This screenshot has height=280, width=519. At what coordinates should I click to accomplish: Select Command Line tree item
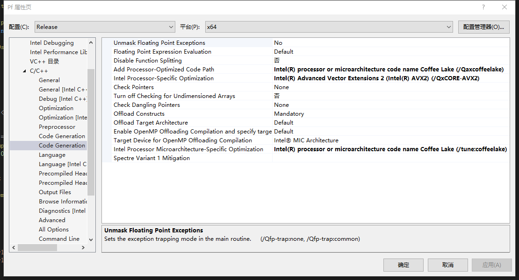59,239
